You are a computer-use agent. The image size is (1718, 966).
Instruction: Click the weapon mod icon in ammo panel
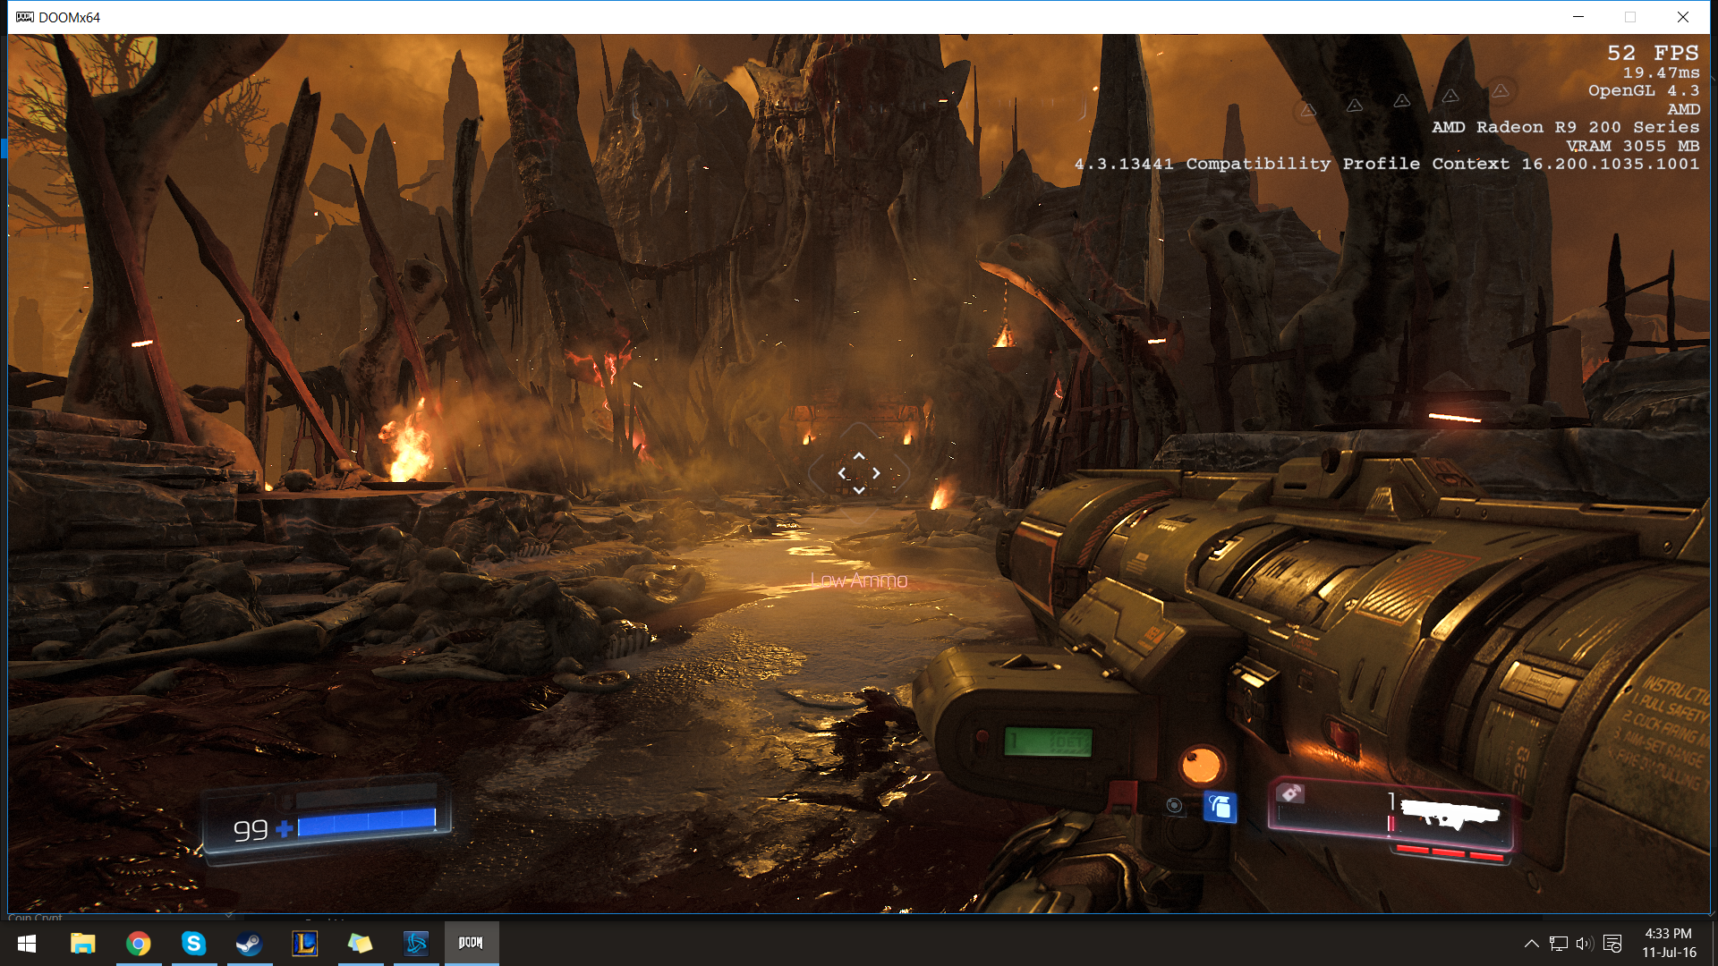(x=1290, y=793)
